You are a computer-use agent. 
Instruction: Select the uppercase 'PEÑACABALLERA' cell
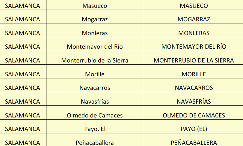[x=194, y=142]
